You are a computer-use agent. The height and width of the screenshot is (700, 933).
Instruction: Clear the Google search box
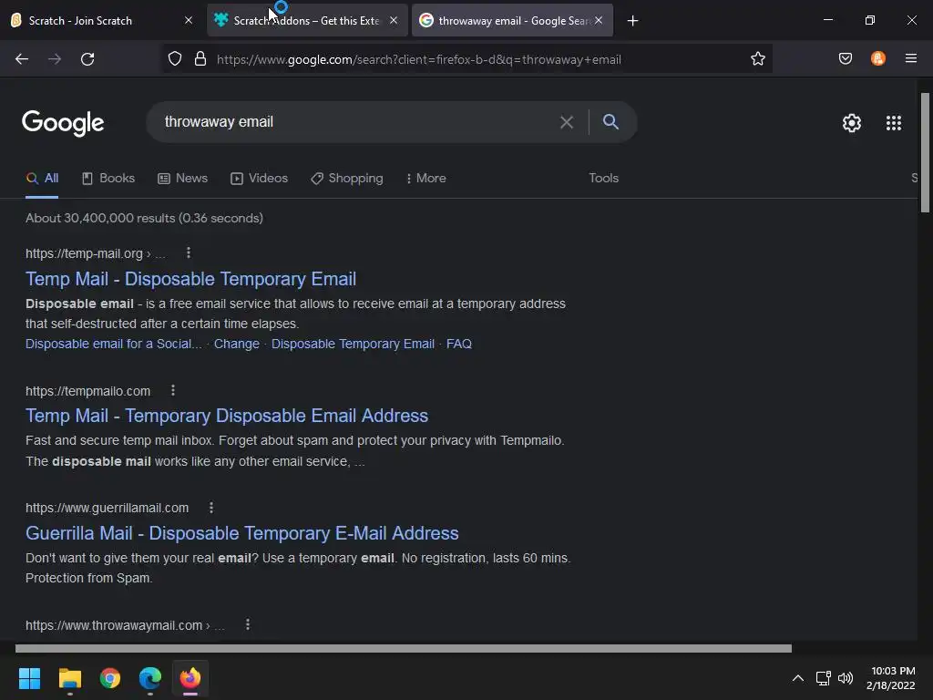click(567, 122)
